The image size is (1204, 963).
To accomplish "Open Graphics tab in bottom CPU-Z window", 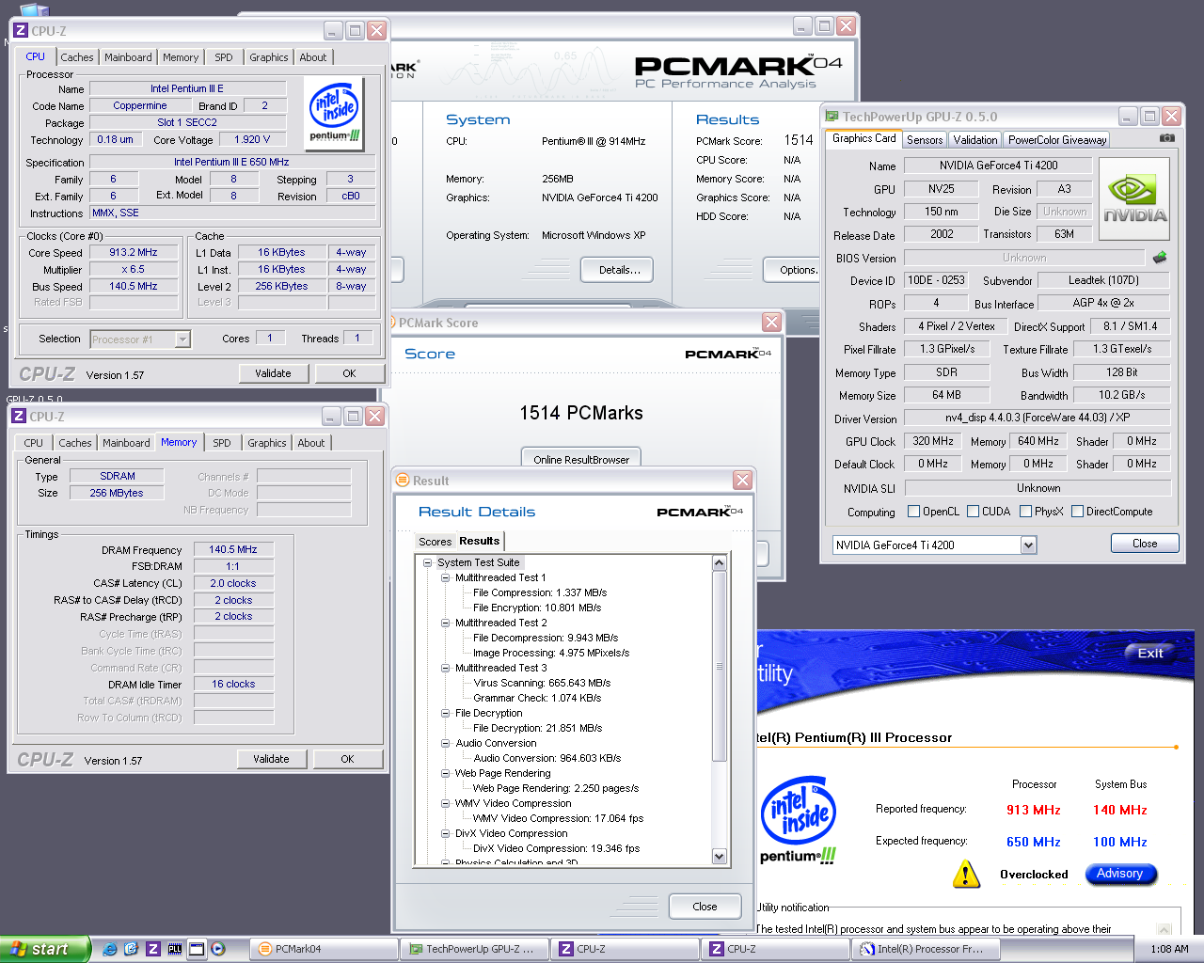I will pyautogui.click(x=267, y=443).
